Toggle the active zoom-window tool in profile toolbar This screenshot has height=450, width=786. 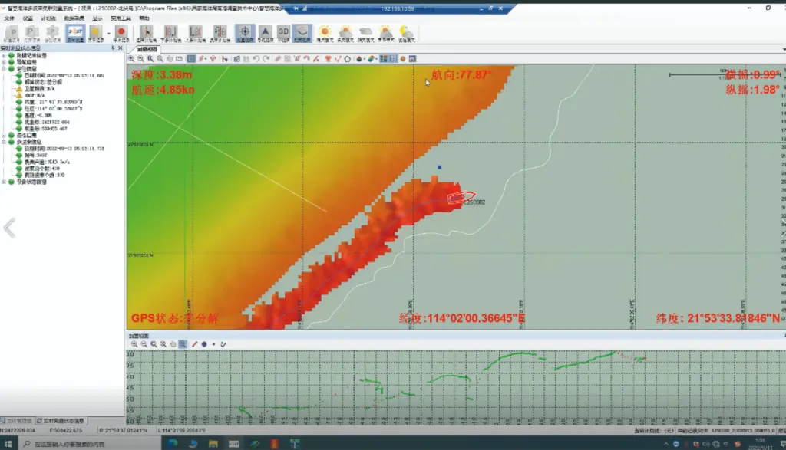(183, 344)
